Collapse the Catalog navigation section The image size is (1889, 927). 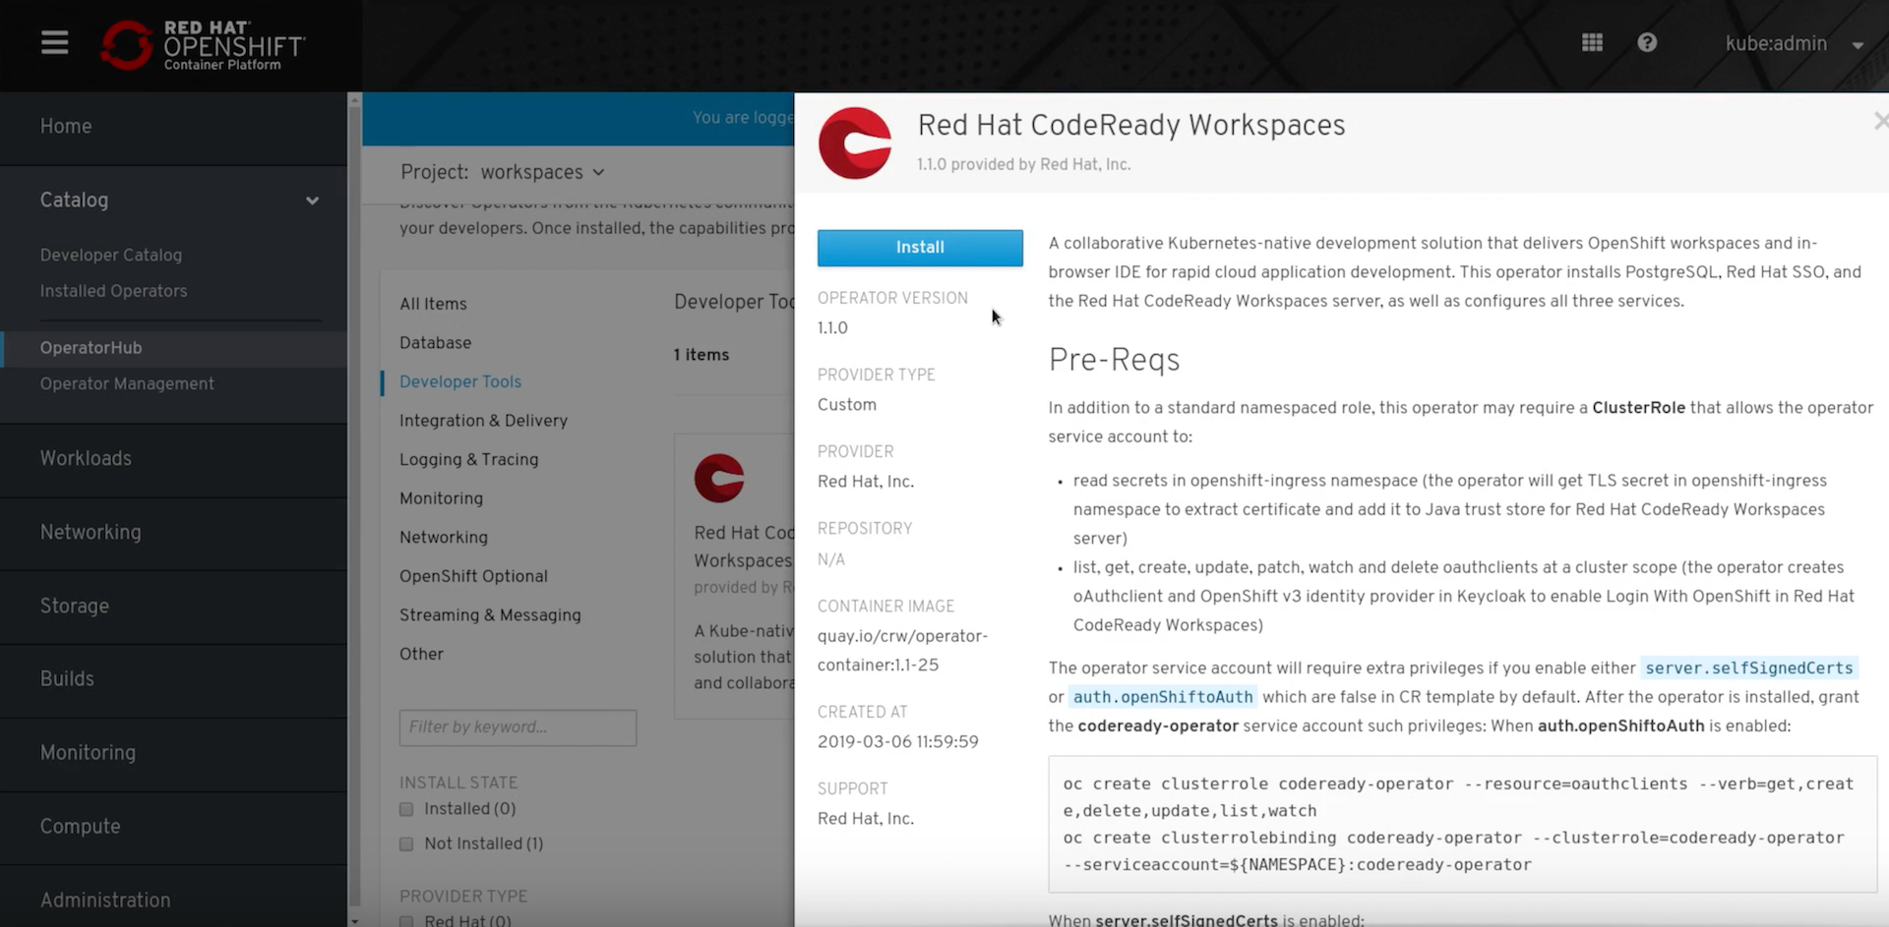(x=173, y=200)
